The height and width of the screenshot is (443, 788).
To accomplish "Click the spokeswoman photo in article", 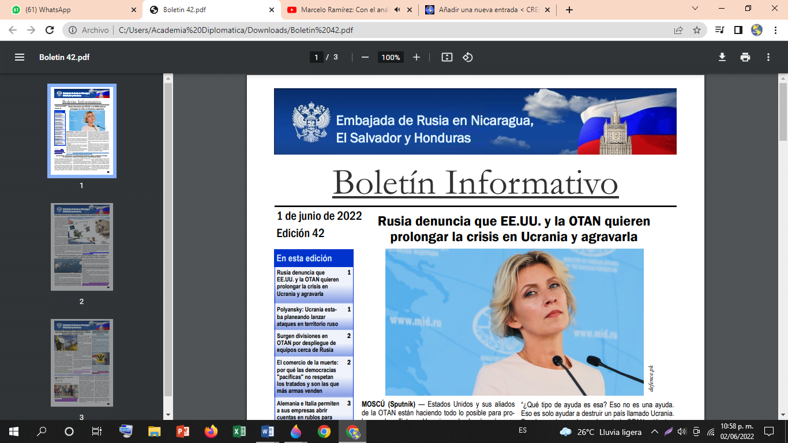I will click(x=515, y=322).
